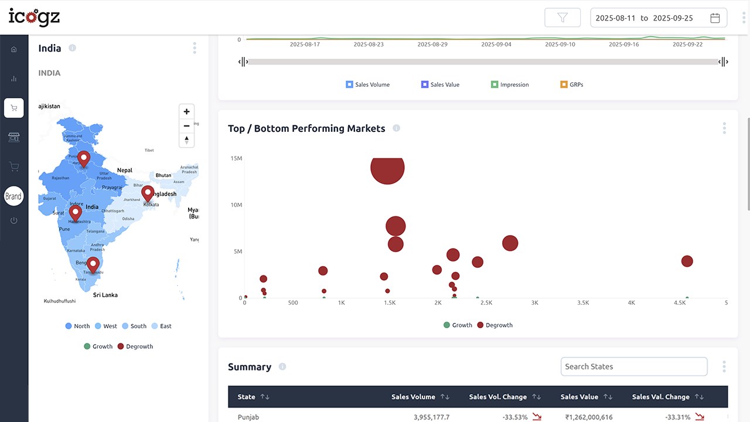
Task: Toggle the Impression legend series
Action: point(510,84)
